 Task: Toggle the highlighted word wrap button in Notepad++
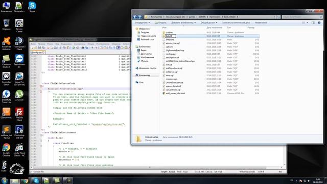click(x=119, y=48)
